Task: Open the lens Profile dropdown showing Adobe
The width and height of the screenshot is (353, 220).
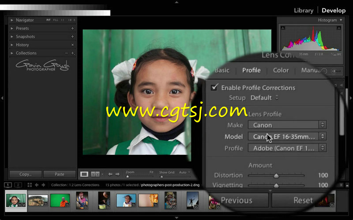Action: pos(287,148)
